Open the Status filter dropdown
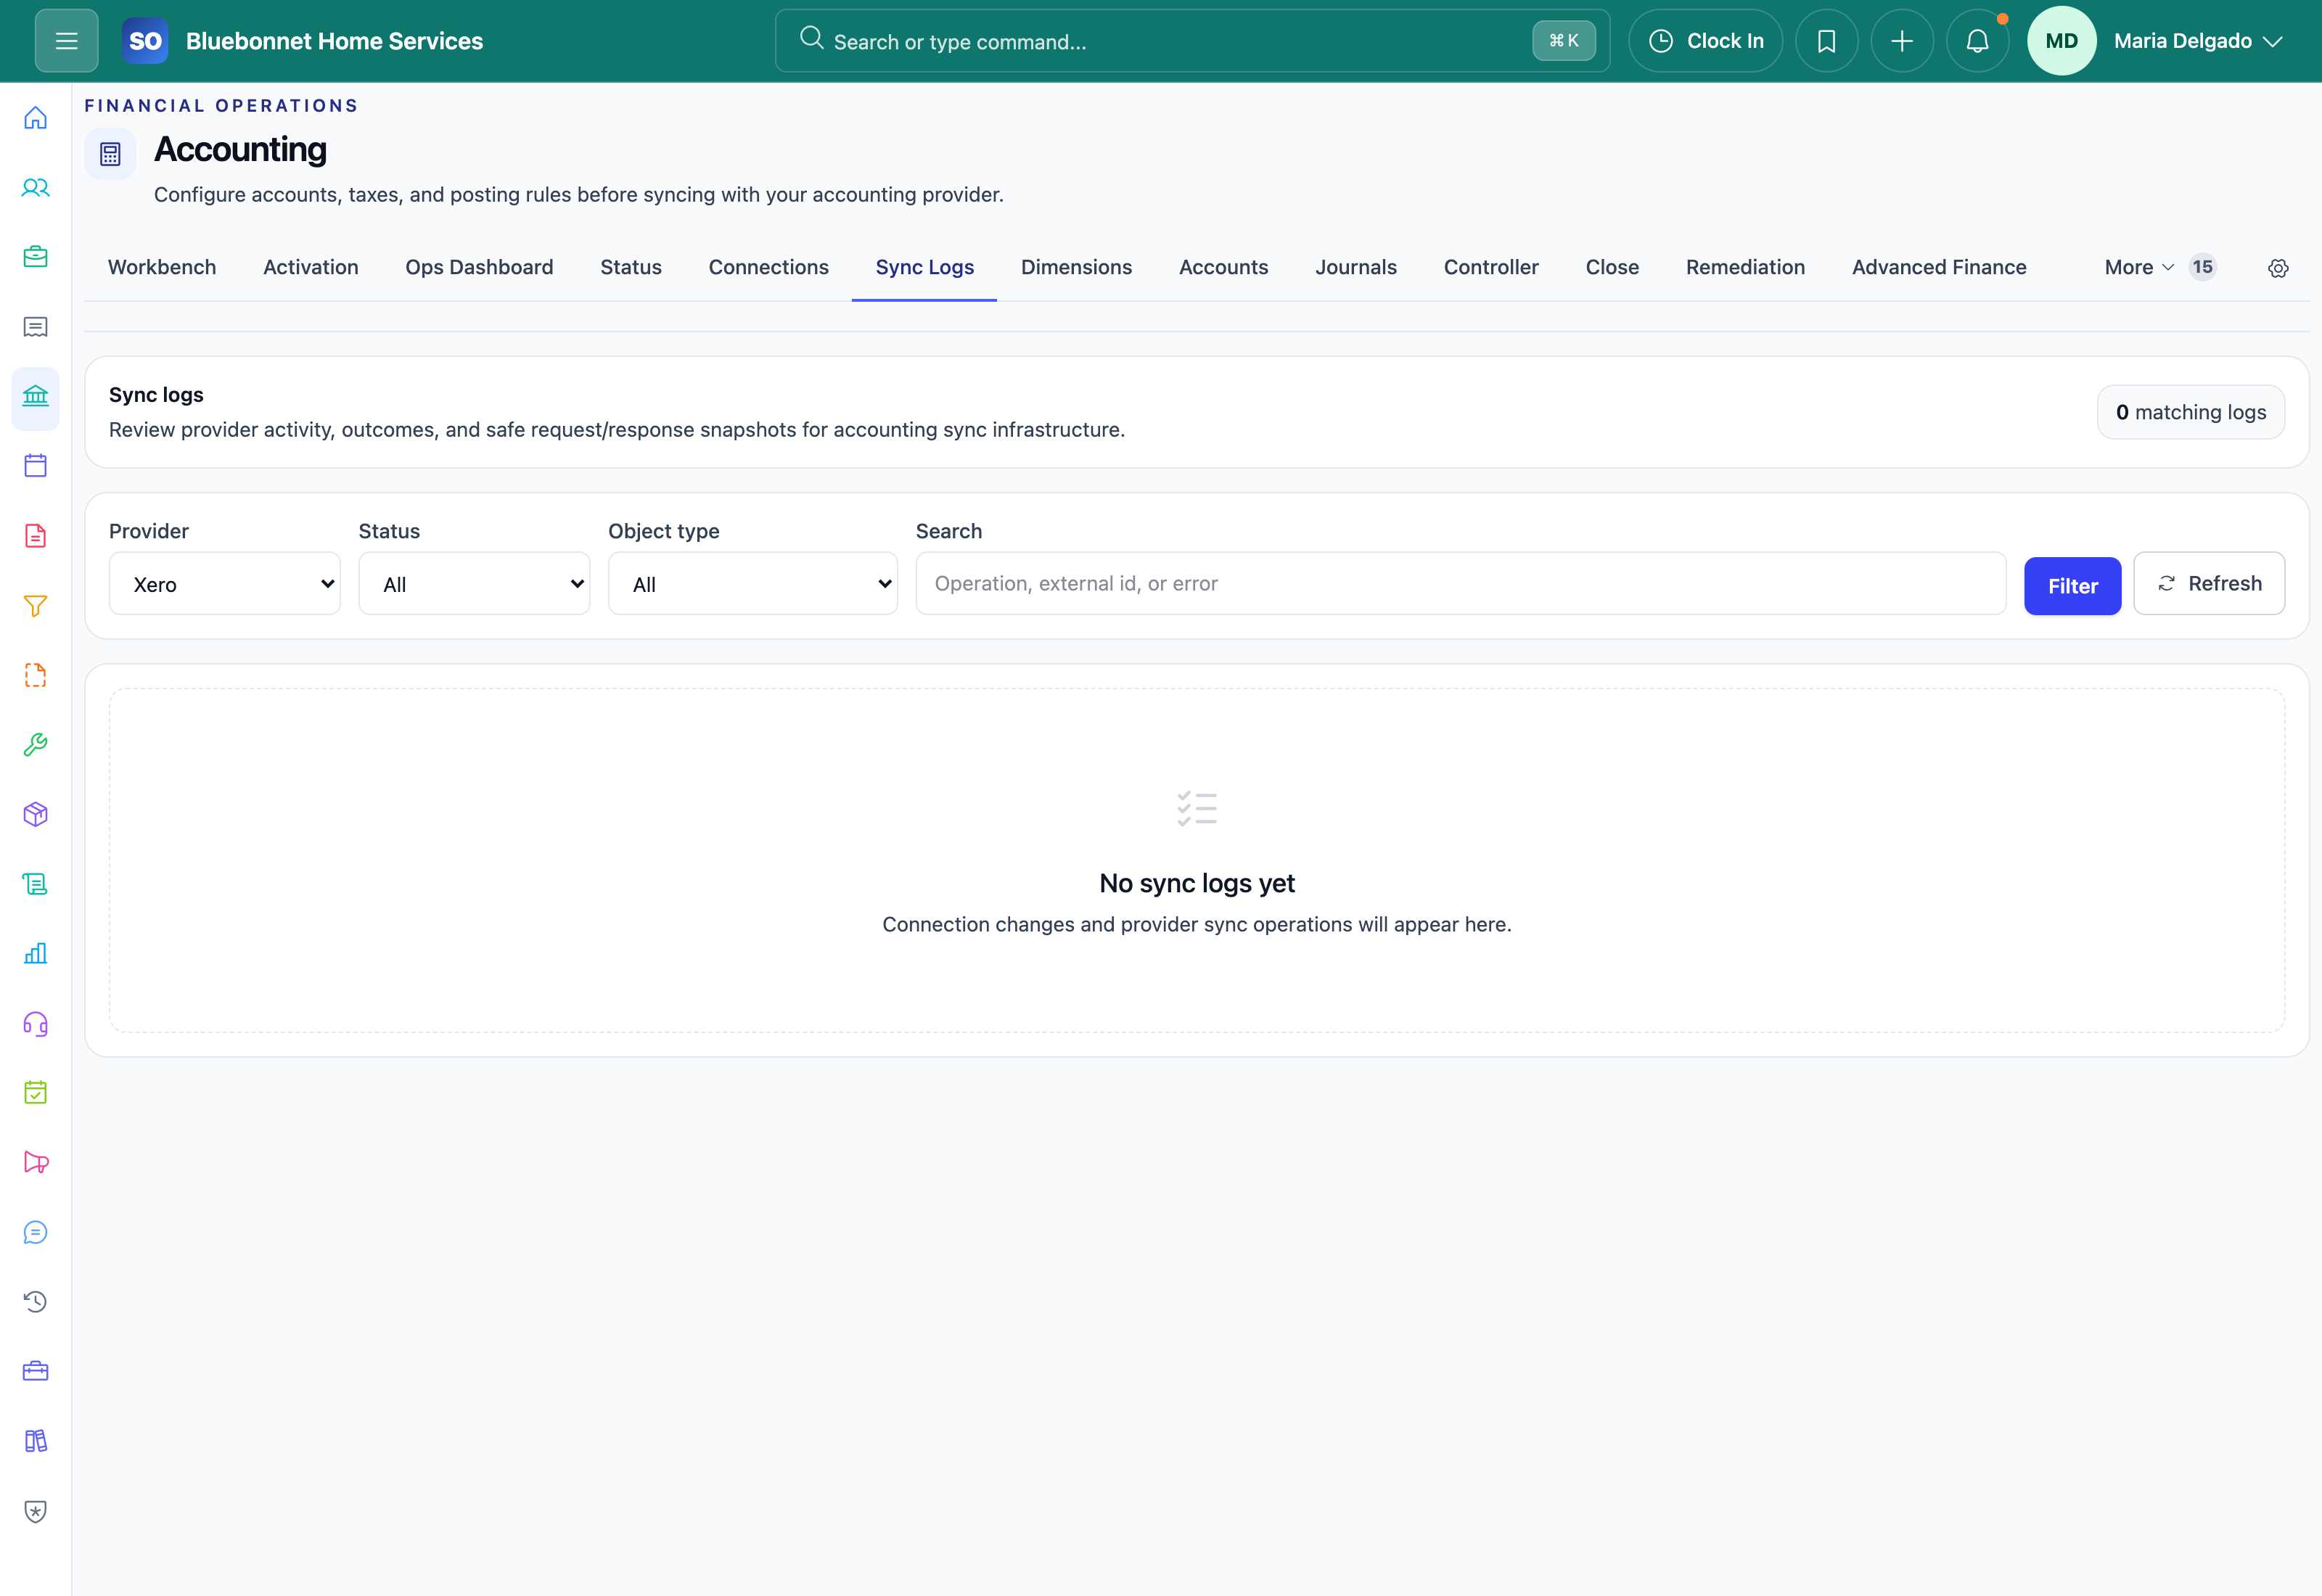The width and height of the screenshot is (2322, 1596). click(x=474, y=584)
